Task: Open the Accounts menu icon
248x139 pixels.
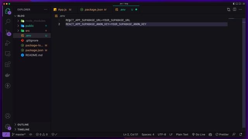Action: [x=8, y=116]
